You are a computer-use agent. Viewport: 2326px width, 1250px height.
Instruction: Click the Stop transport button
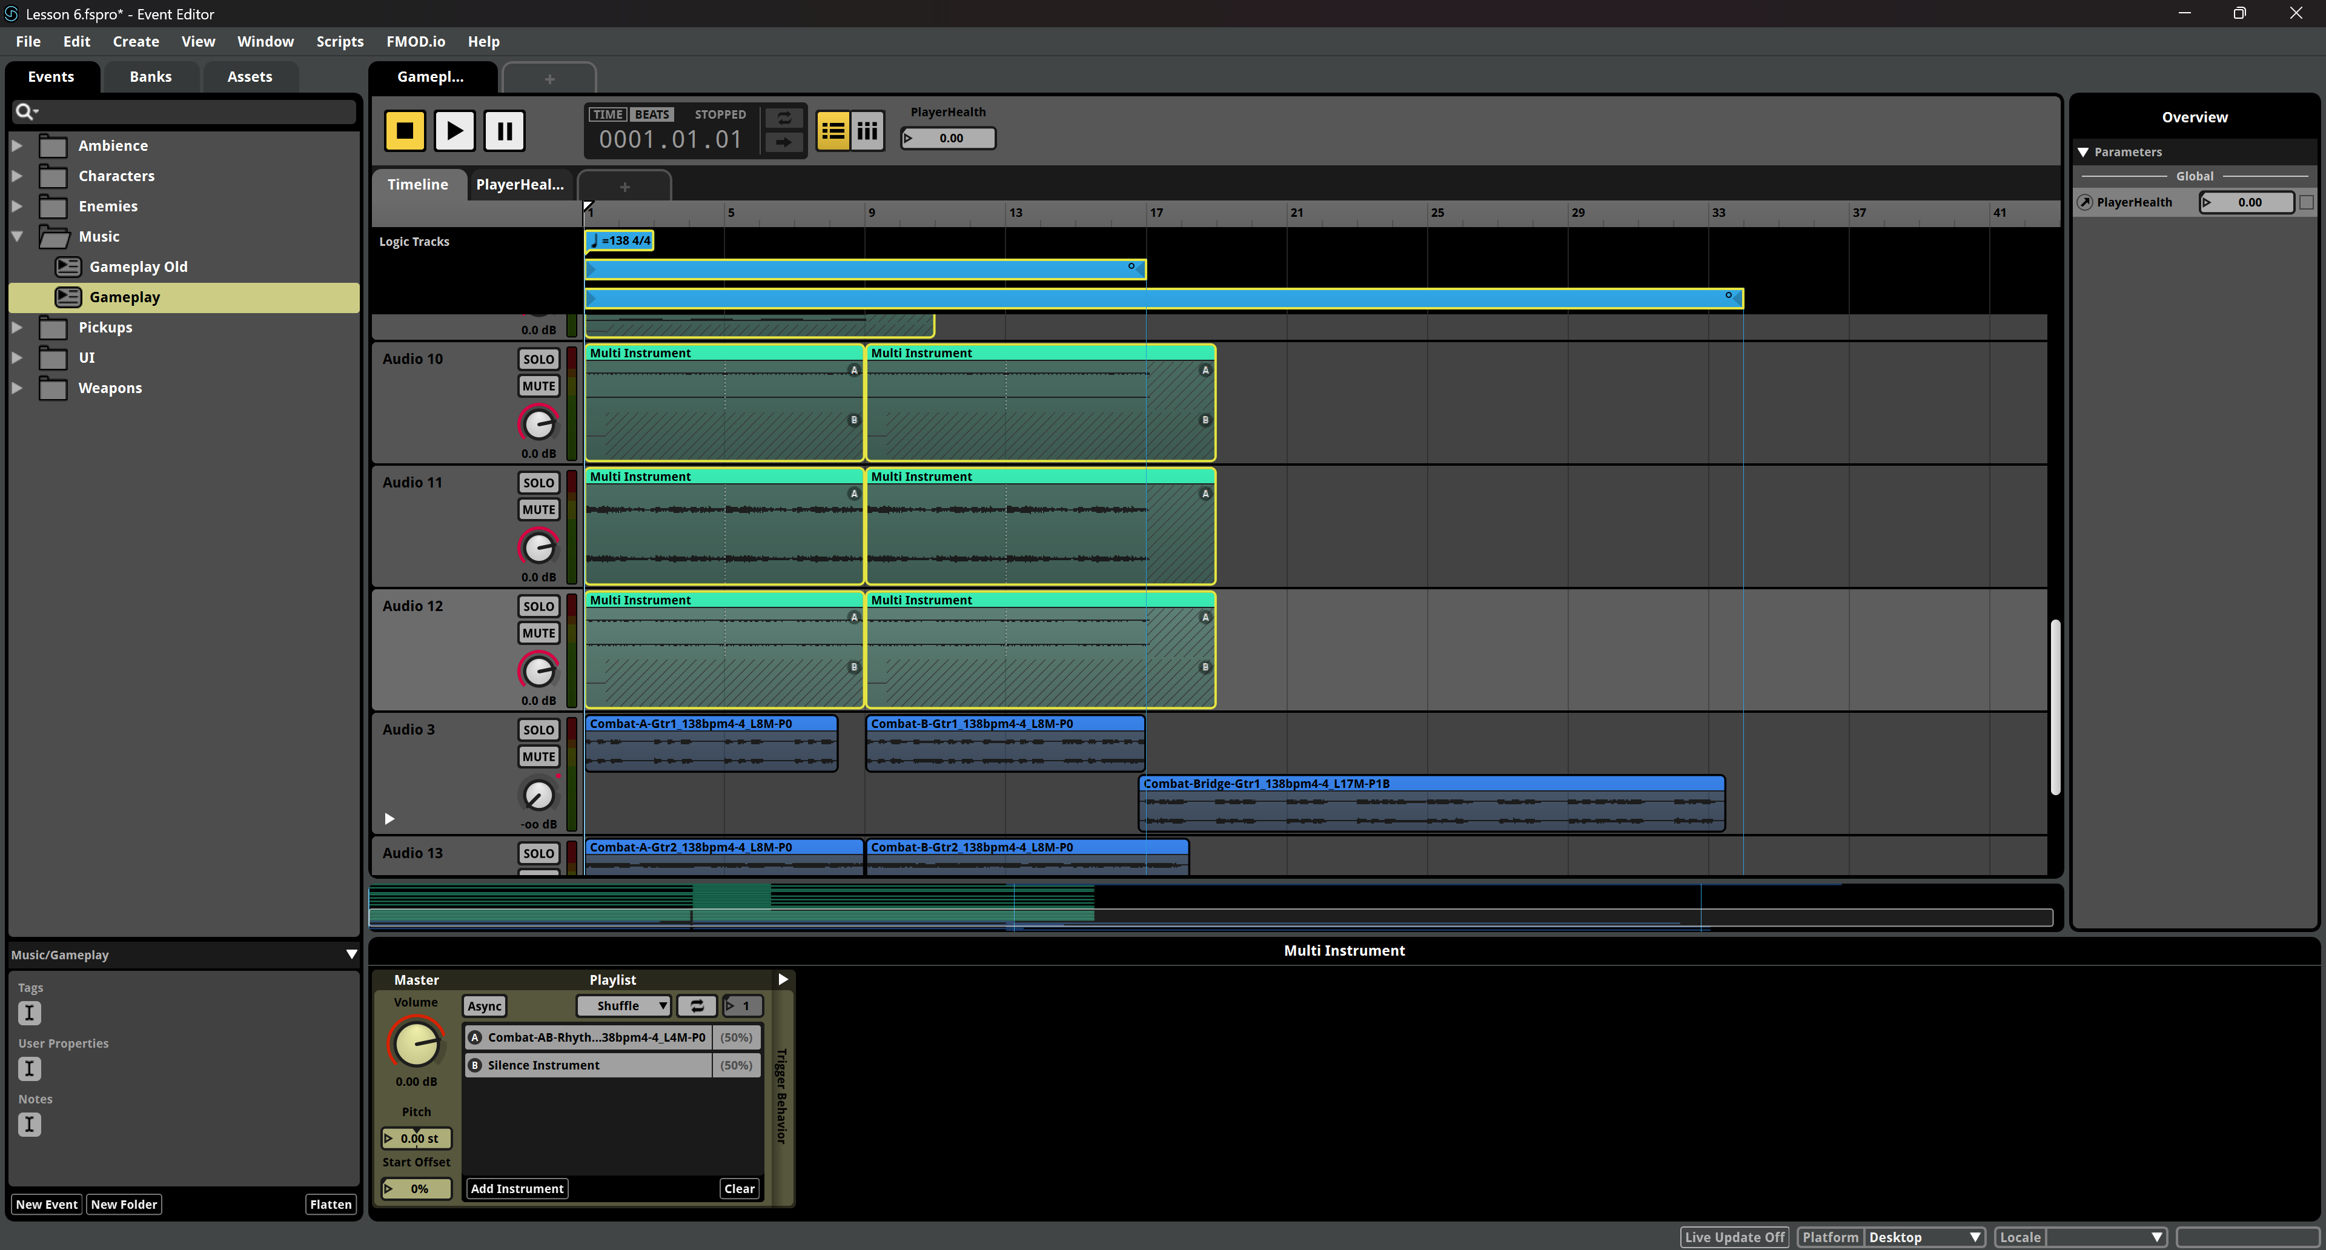coord(405,131)
